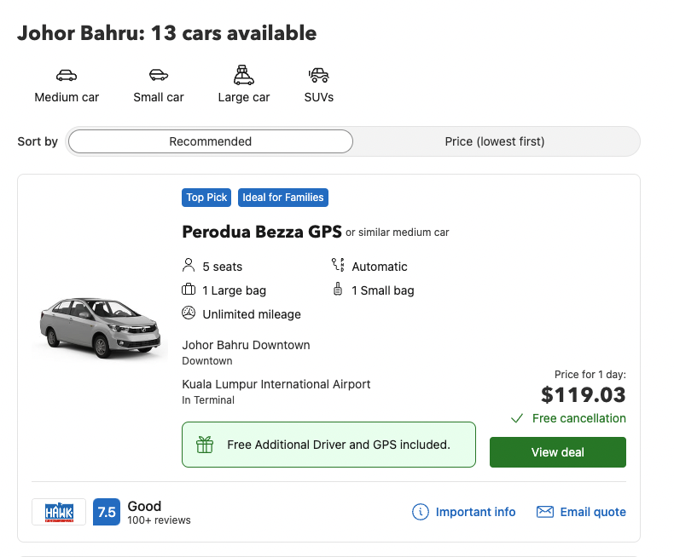Click the unlimited mileage gauge icon
The height and width of the screenshot is (557, 674).
click(x=189, y=313)
